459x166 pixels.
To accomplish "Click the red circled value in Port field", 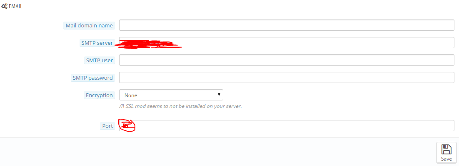I will click(127, 125).
